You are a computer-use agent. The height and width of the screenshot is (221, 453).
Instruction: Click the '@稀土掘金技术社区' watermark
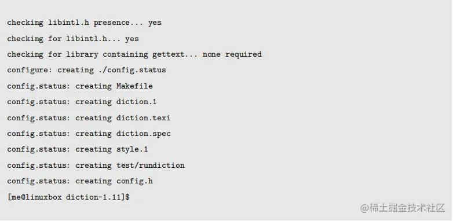403,208
